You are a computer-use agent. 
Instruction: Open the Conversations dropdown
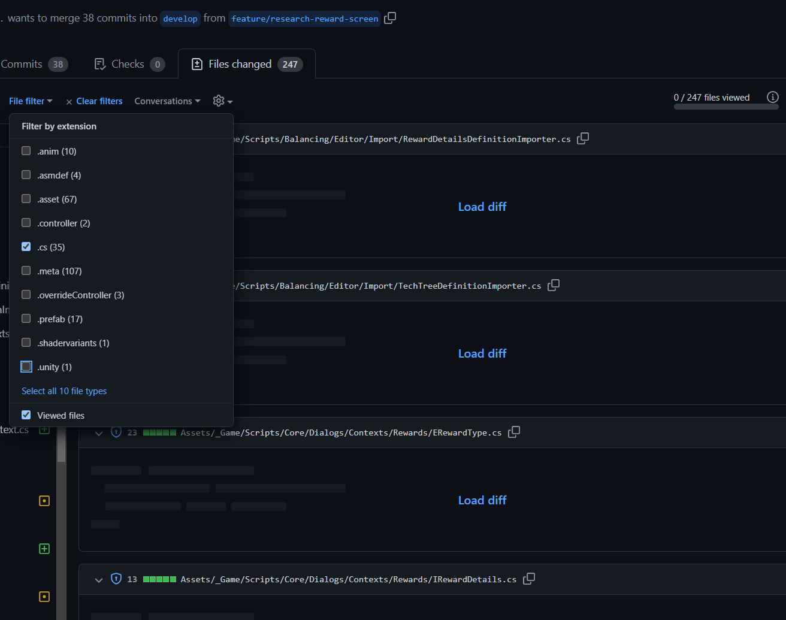pyautogui.click(x=167, y=101)
